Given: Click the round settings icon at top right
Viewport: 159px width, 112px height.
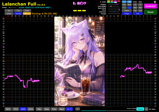Looking at the screenshot, I should (155, 2).
